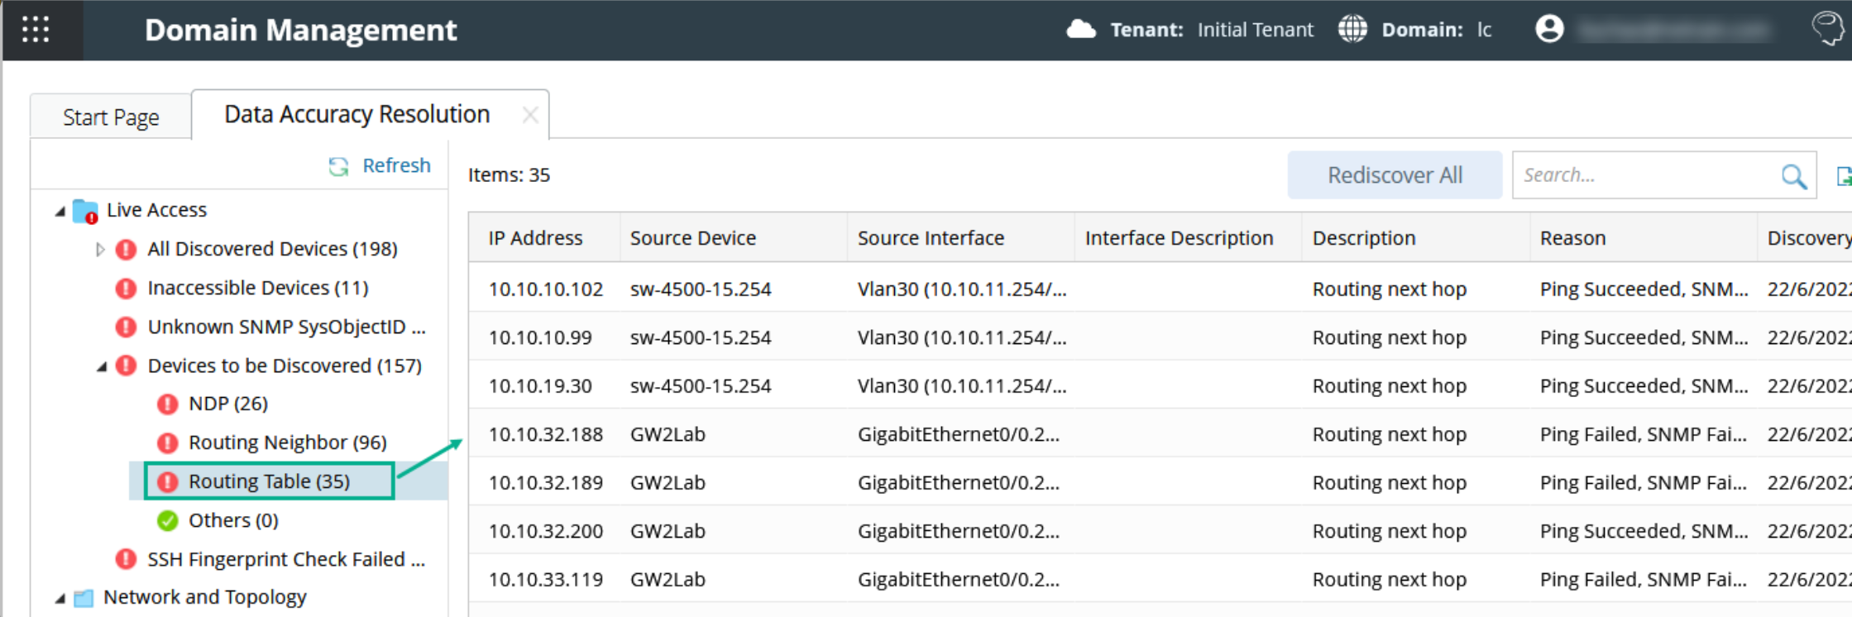Open the app launcher grid icon
Screen dimensions: 1852x617
(36, 30)
